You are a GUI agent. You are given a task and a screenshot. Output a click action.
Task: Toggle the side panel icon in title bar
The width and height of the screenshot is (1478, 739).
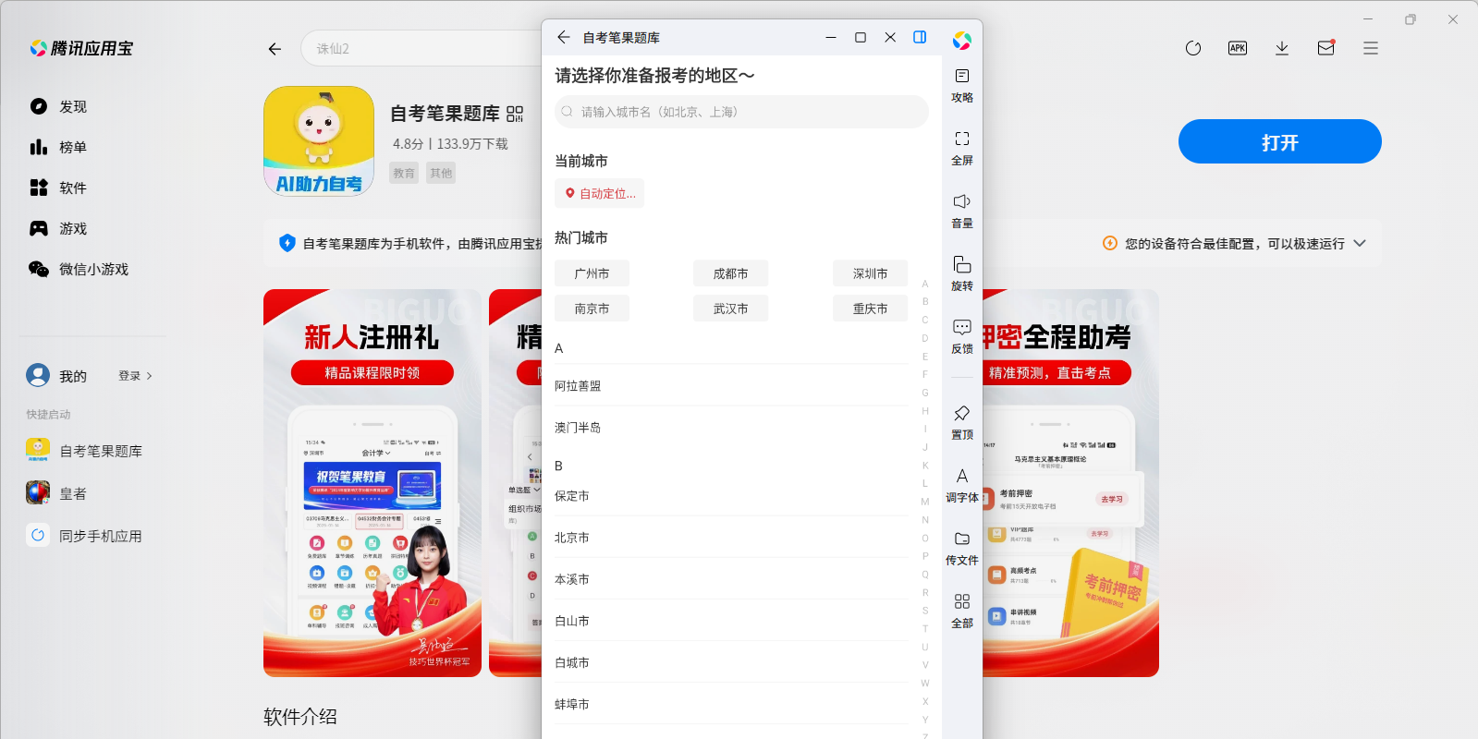tap(920, 37)
